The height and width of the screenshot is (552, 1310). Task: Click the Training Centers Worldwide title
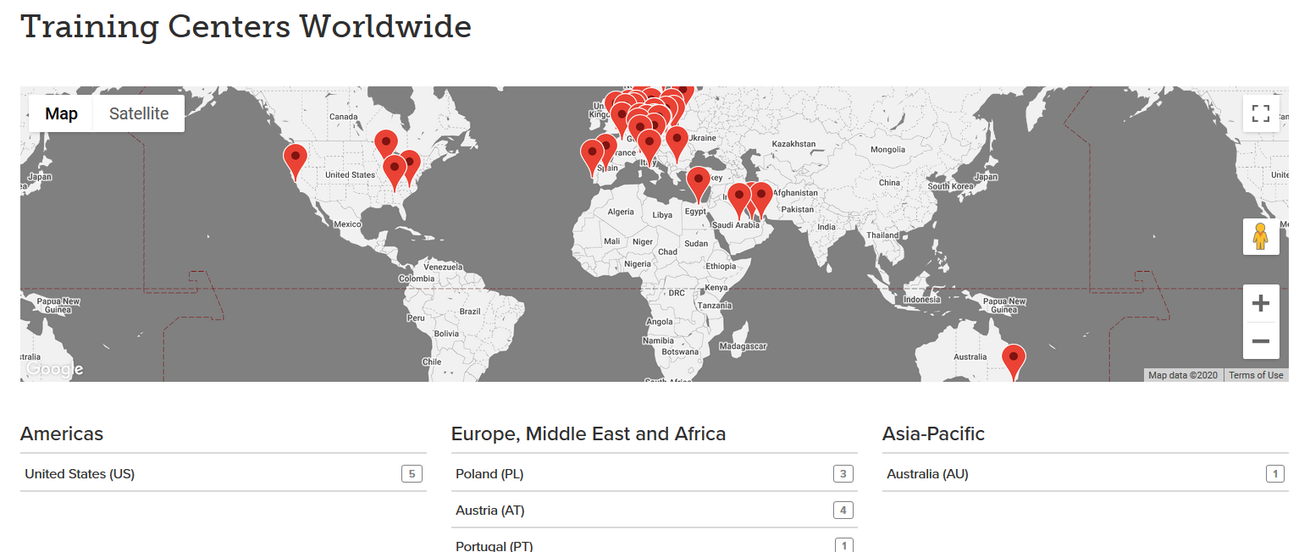tap(246, 26)
